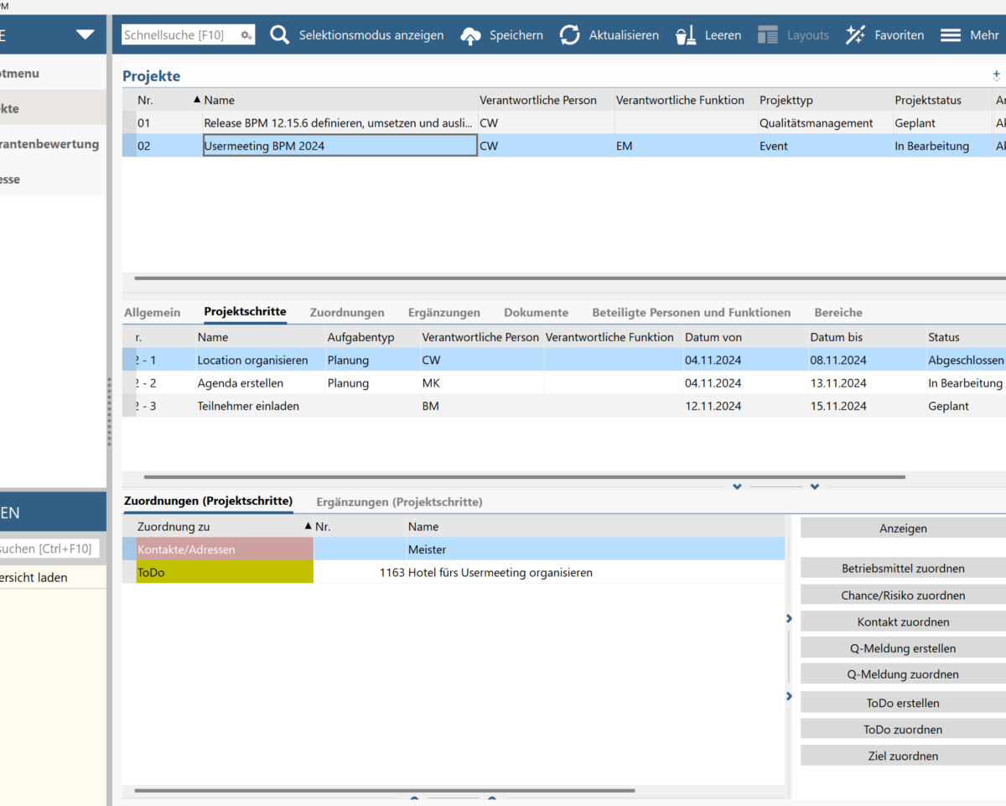This screenshot has height=806, width=1006.
Task: Switch to the Allgemein tab
Action: [x=152, y=313]
